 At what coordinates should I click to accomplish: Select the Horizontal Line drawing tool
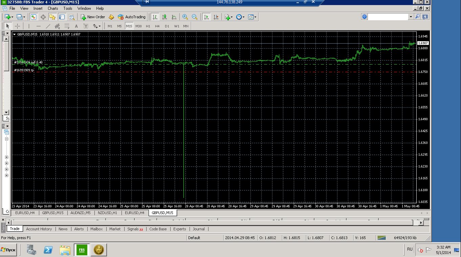(x=39, y=26)
